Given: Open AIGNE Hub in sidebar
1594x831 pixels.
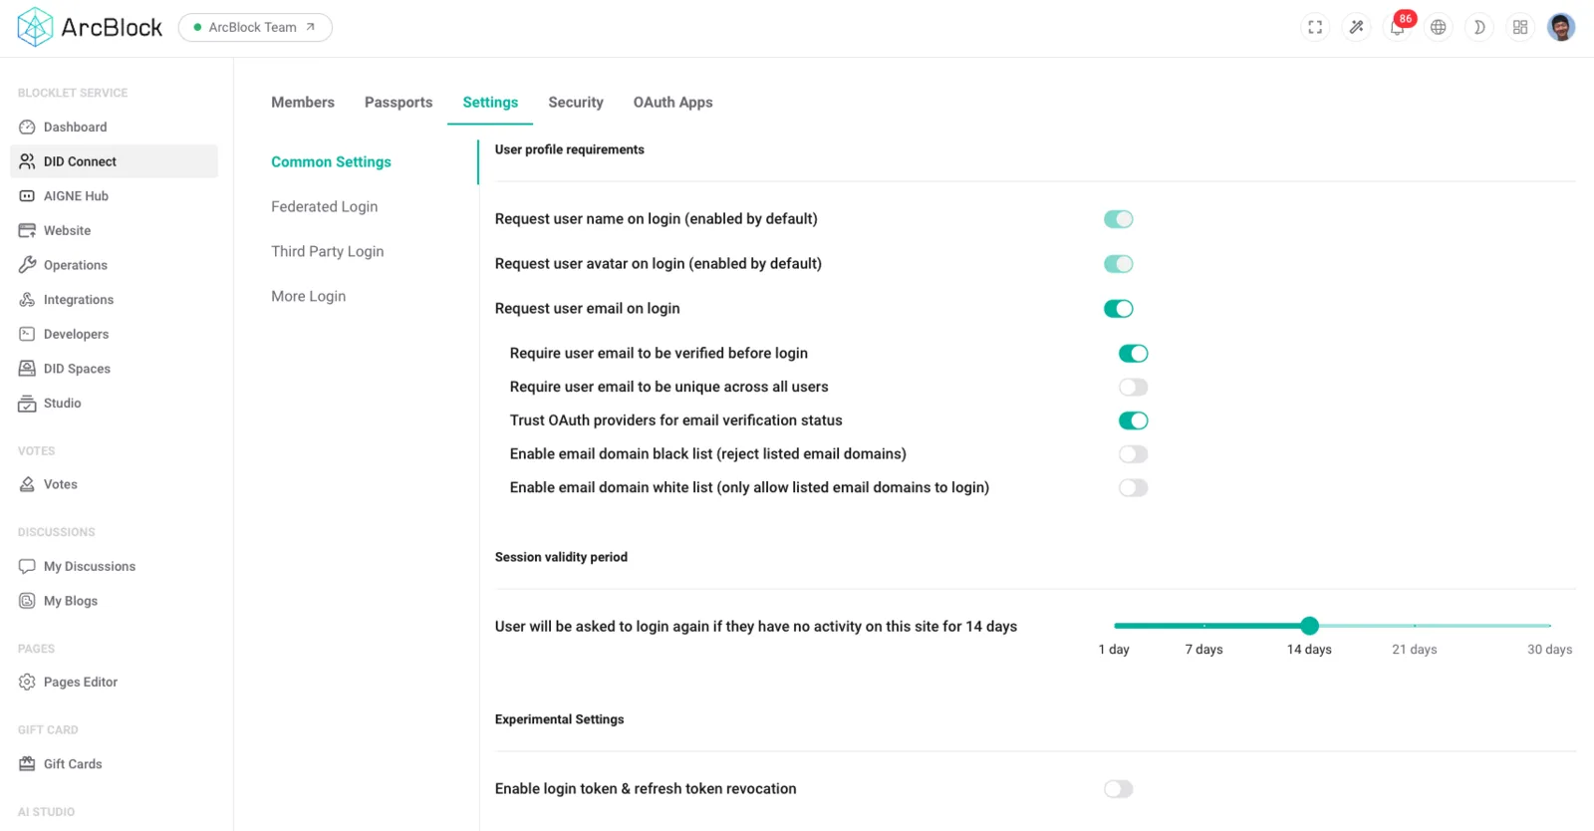Looking at the screenshot, I should (114, 196).
